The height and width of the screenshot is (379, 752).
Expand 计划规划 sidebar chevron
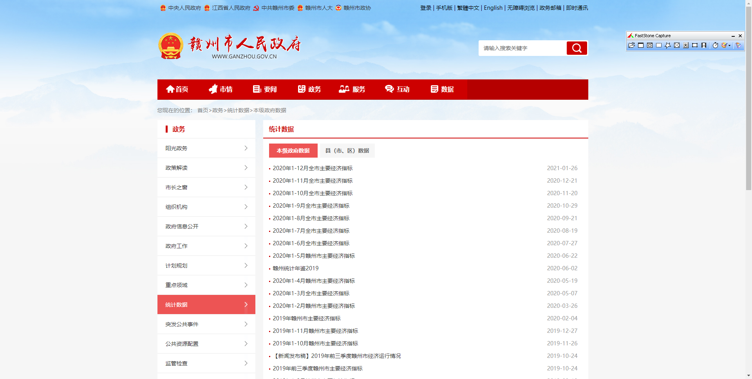click(x=246, y=266)
